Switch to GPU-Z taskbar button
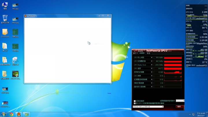 coord(27,114)
